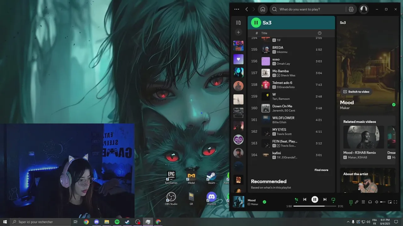Collapse Your Library sidebar icon
The width and height of the screenshot is (403, 226).
point(238,23)
